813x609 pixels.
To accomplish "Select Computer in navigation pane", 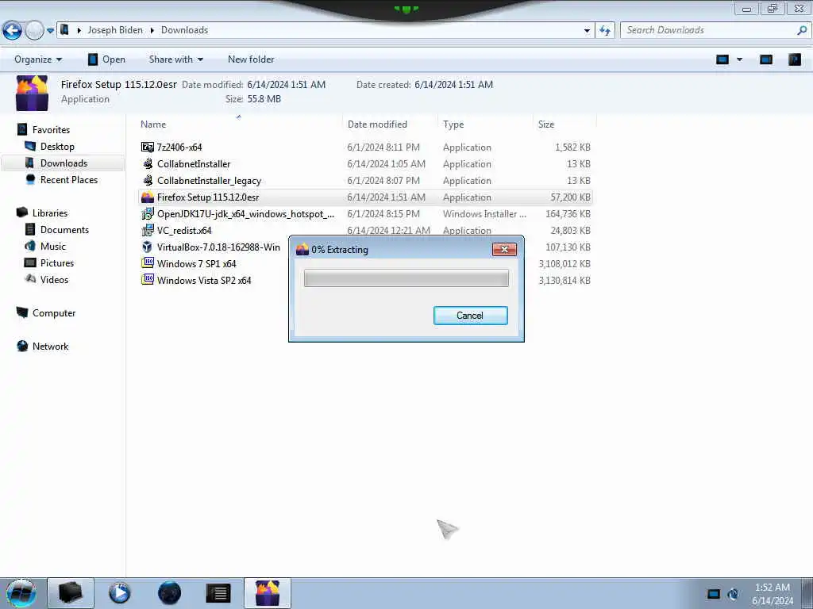I will coord(54,312).
